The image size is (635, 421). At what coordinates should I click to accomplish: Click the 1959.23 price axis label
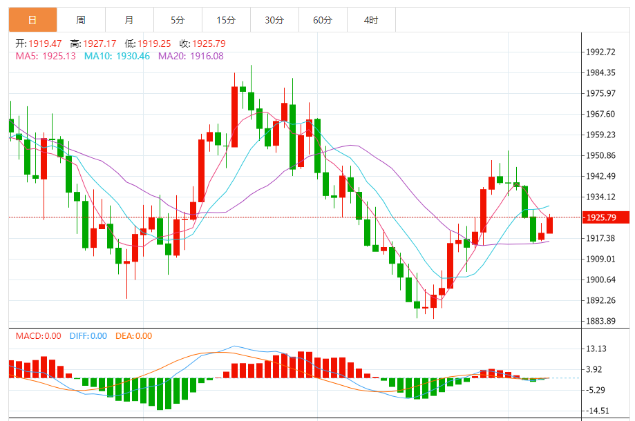600,135
